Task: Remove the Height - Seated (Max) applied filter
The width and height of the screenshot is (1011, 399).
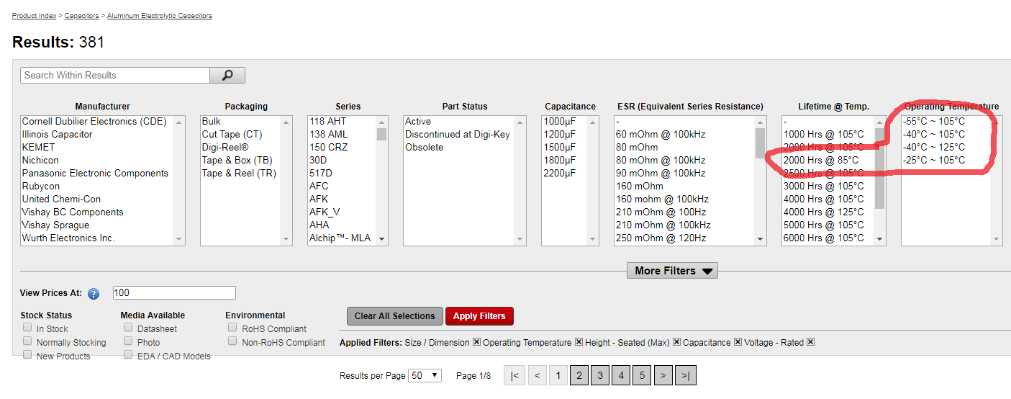Action: coord(676,342)
